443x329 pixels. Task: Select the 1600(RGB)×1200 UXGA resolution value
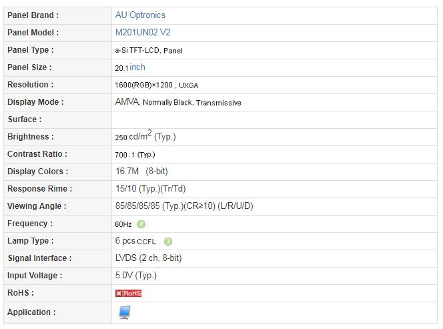157,85
